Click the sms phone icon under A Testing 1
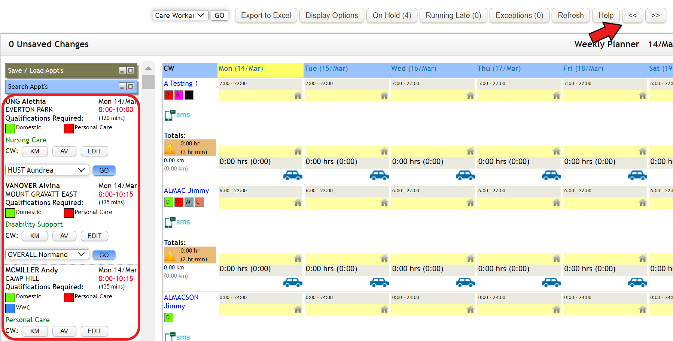The image size is (673, 341). (170, 115)
